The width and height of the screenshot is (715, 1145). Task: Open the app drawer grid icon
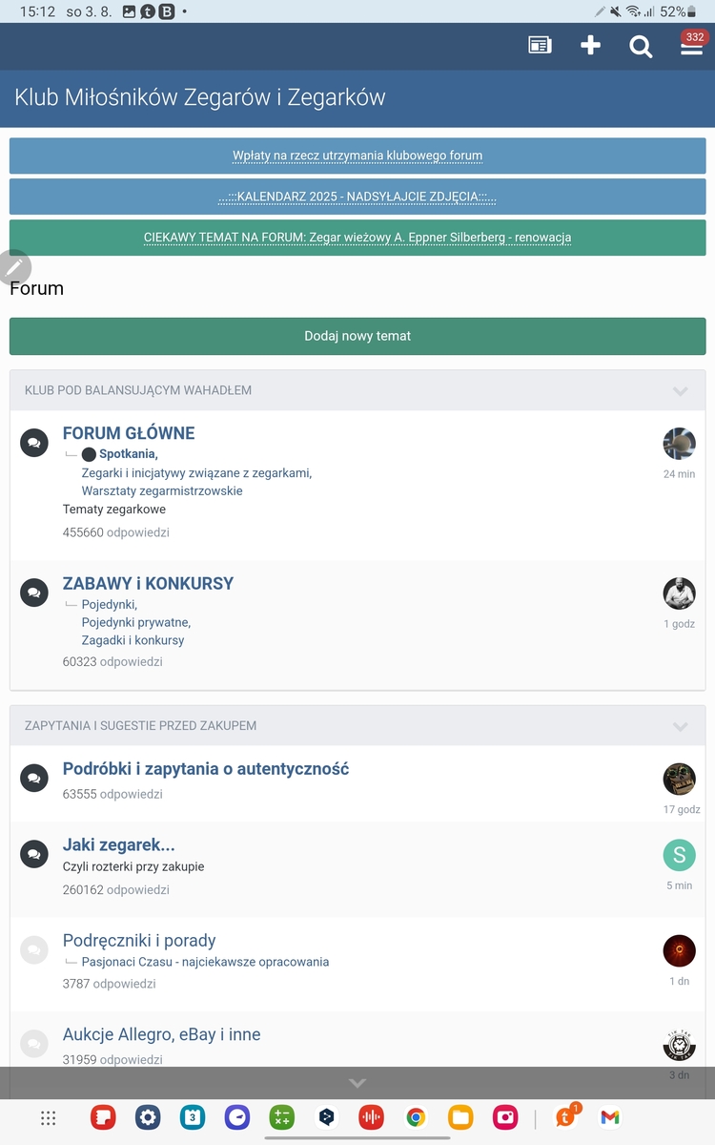(49, 1117)
